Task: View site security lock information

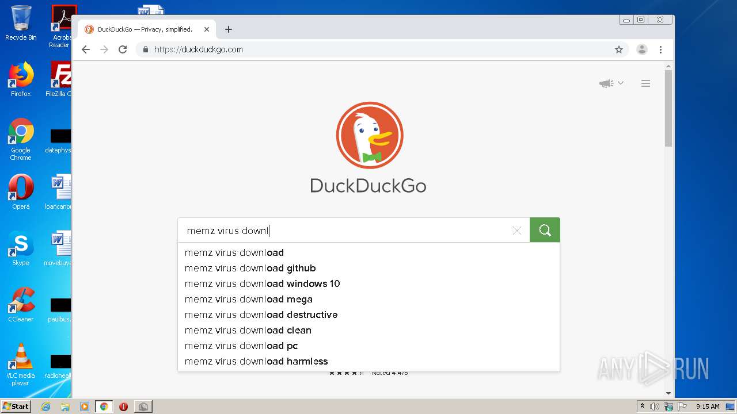Action: click(146, 49)
